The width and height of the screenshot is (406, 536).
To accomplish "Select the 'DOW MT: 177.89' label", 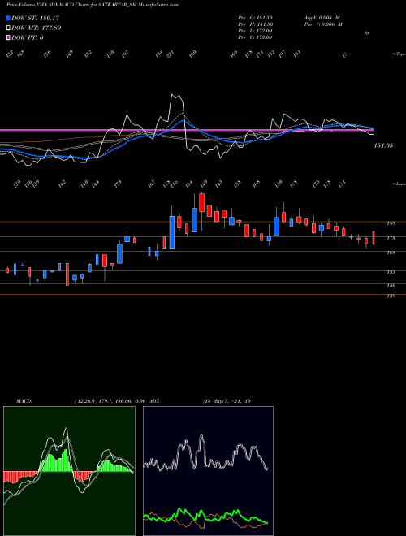I will (37, 28).
